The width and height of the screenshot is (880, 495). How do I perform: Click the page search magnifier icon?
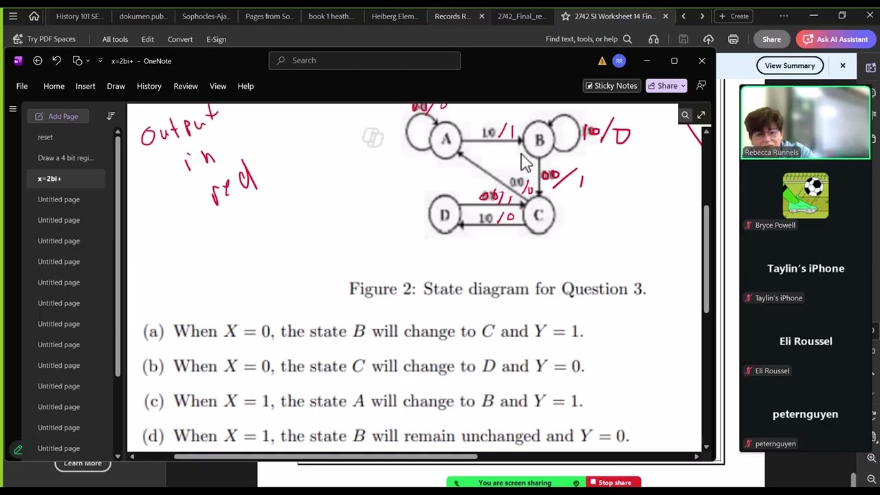coord(685,115)
